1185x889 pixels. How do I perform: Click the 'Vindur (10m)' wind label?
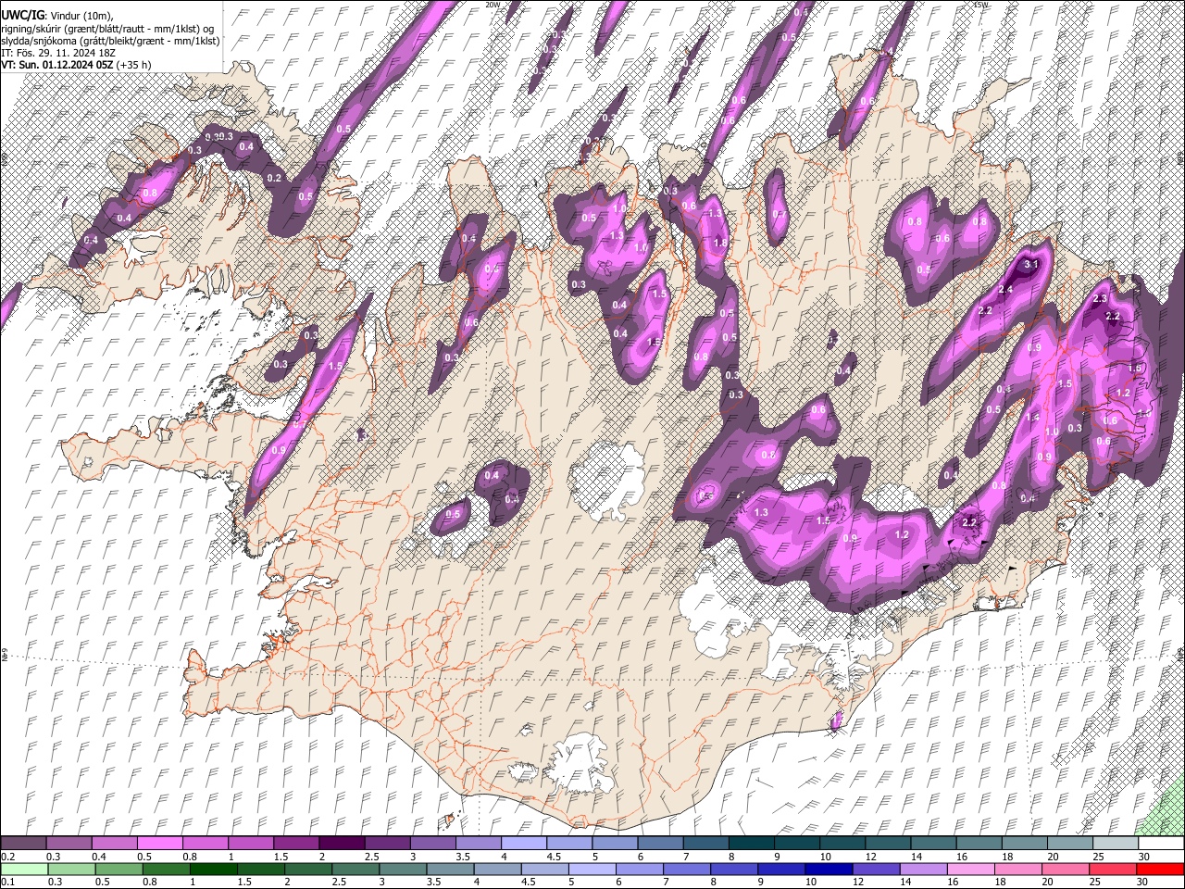tap(80, 16)
